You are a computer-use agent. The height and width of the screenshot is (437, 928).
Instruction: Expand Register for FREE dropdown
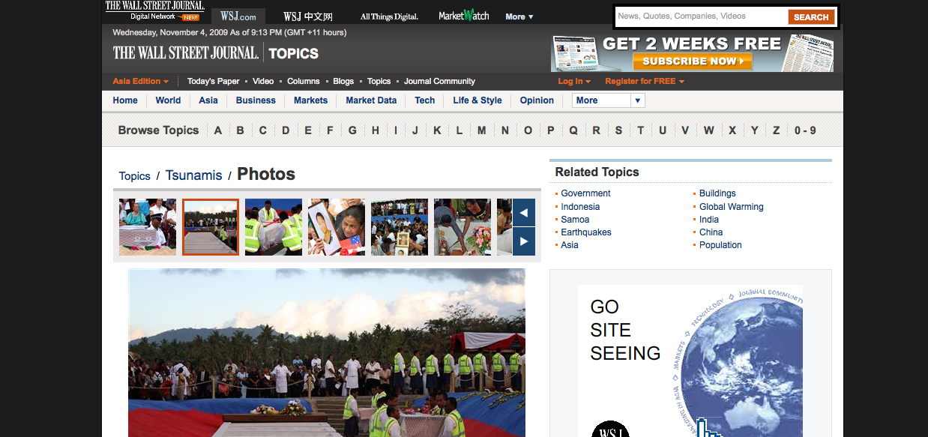645,81
